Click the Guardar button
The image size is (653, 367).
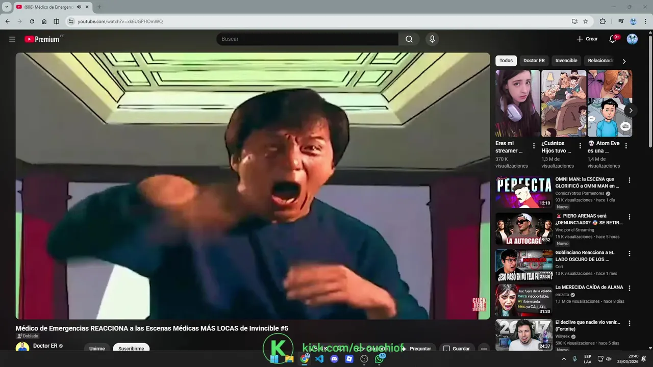(x=457, y=349)
